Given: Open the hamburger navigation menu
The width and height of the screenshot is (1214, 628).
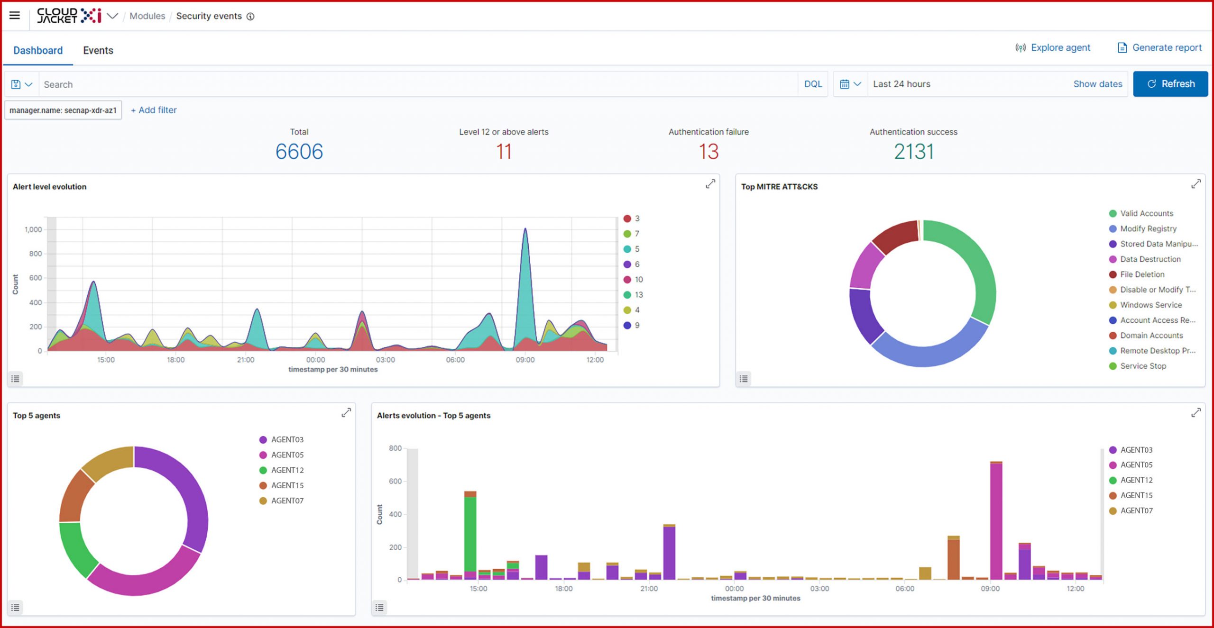Looking at the screenshot, I should (15, 15).
